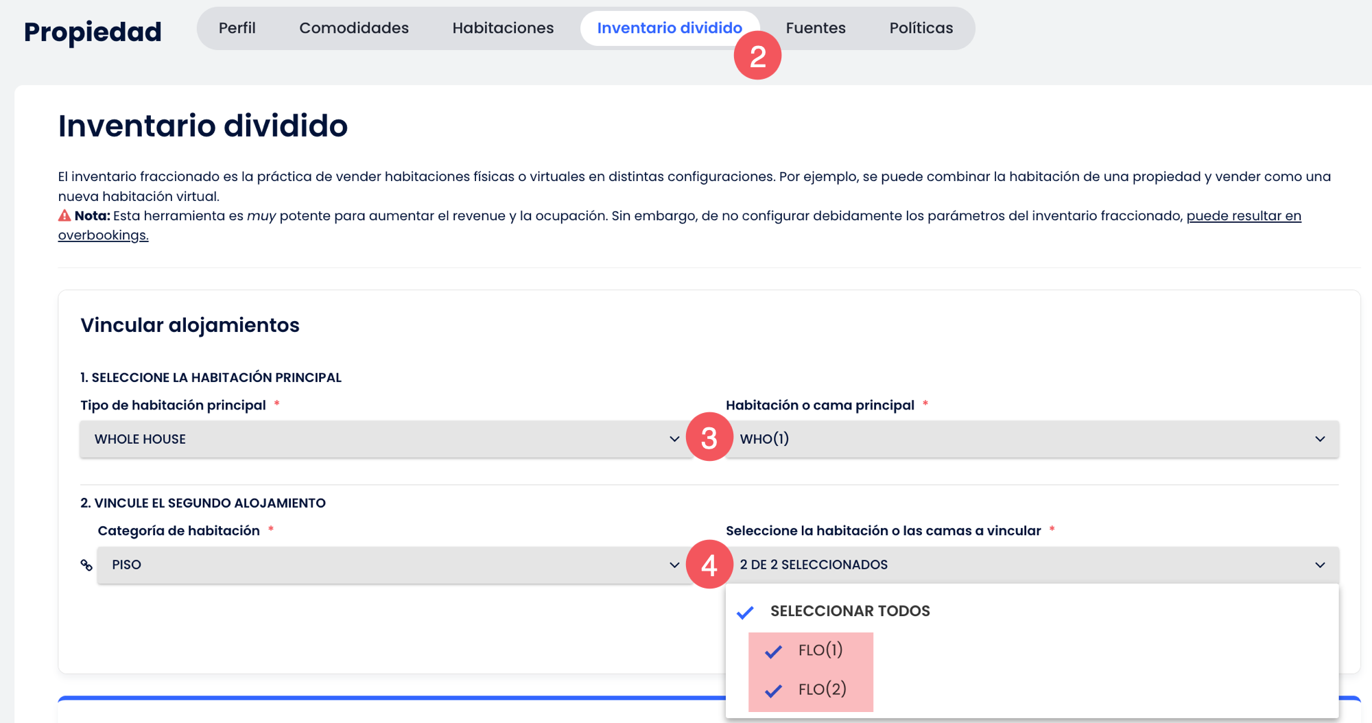Click the red step 3 badge

click(x=709, y=438)
